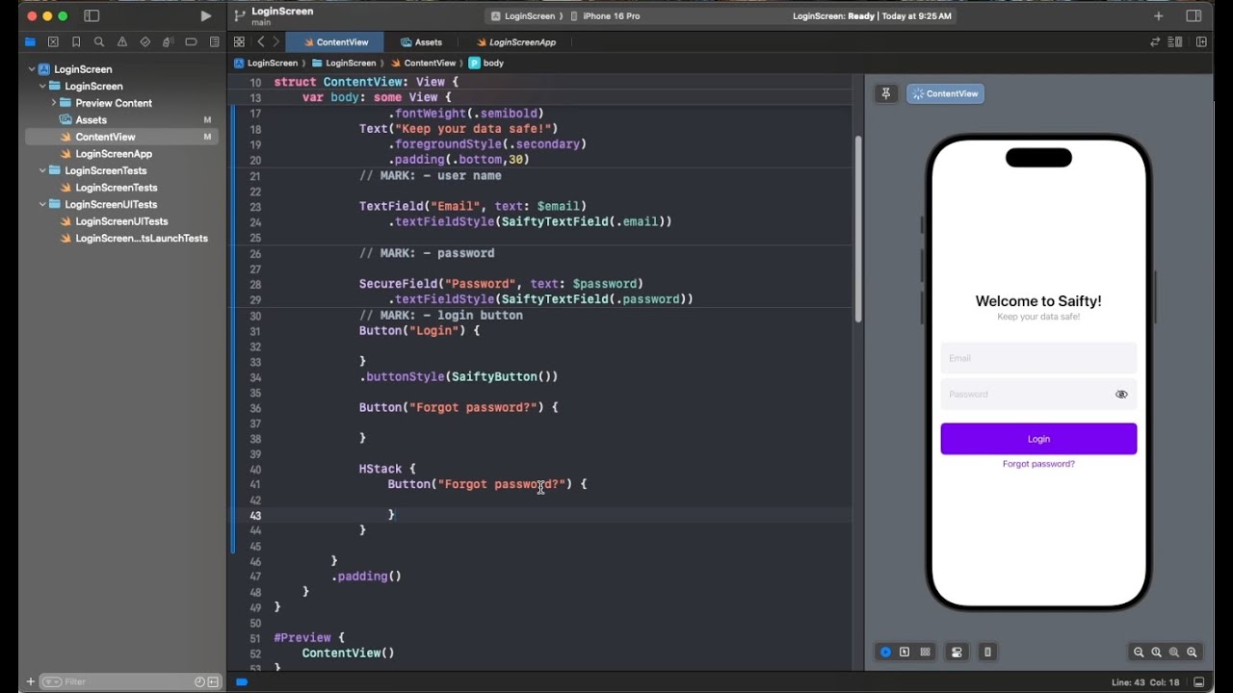Click ContentView in the jump bar
This screenshot has width=1233, height=693.
(x=423, y=63)
